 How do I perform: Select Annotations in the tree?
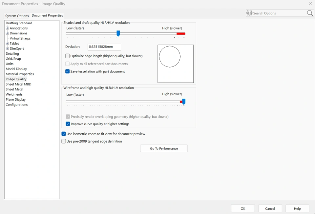tap(19, 28)
